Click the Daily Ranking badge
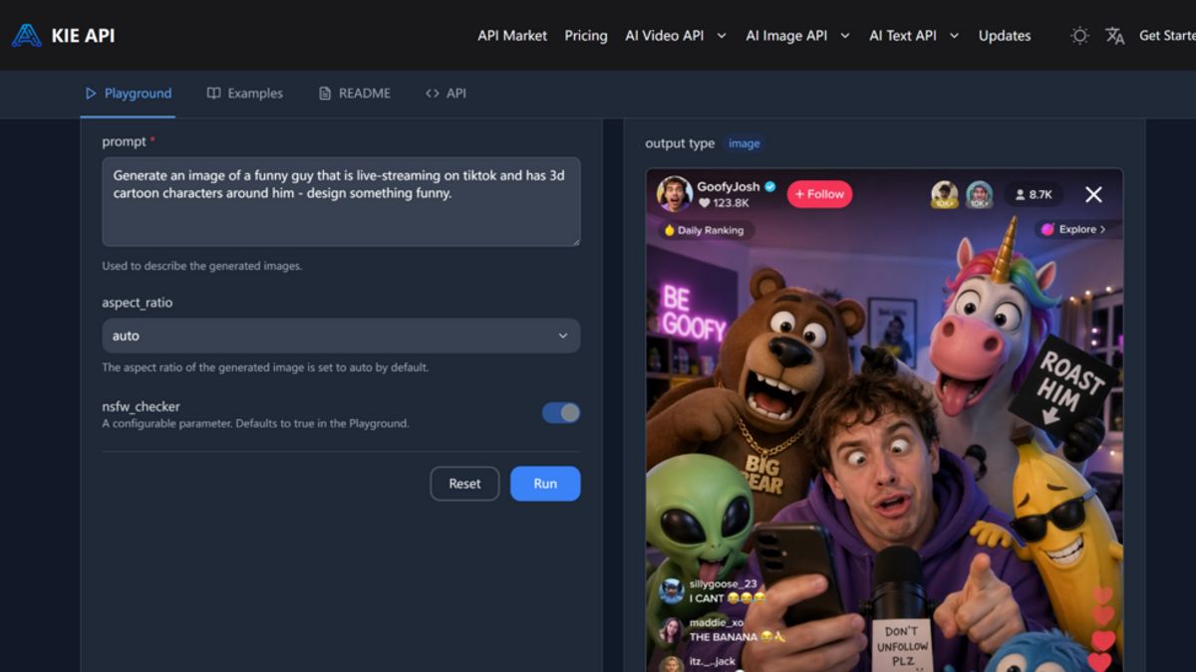Viewport: 1196px width, 672px height. click(x=704, y=230)
